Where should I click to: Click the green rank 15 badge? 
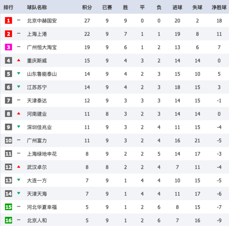point(8,207)
